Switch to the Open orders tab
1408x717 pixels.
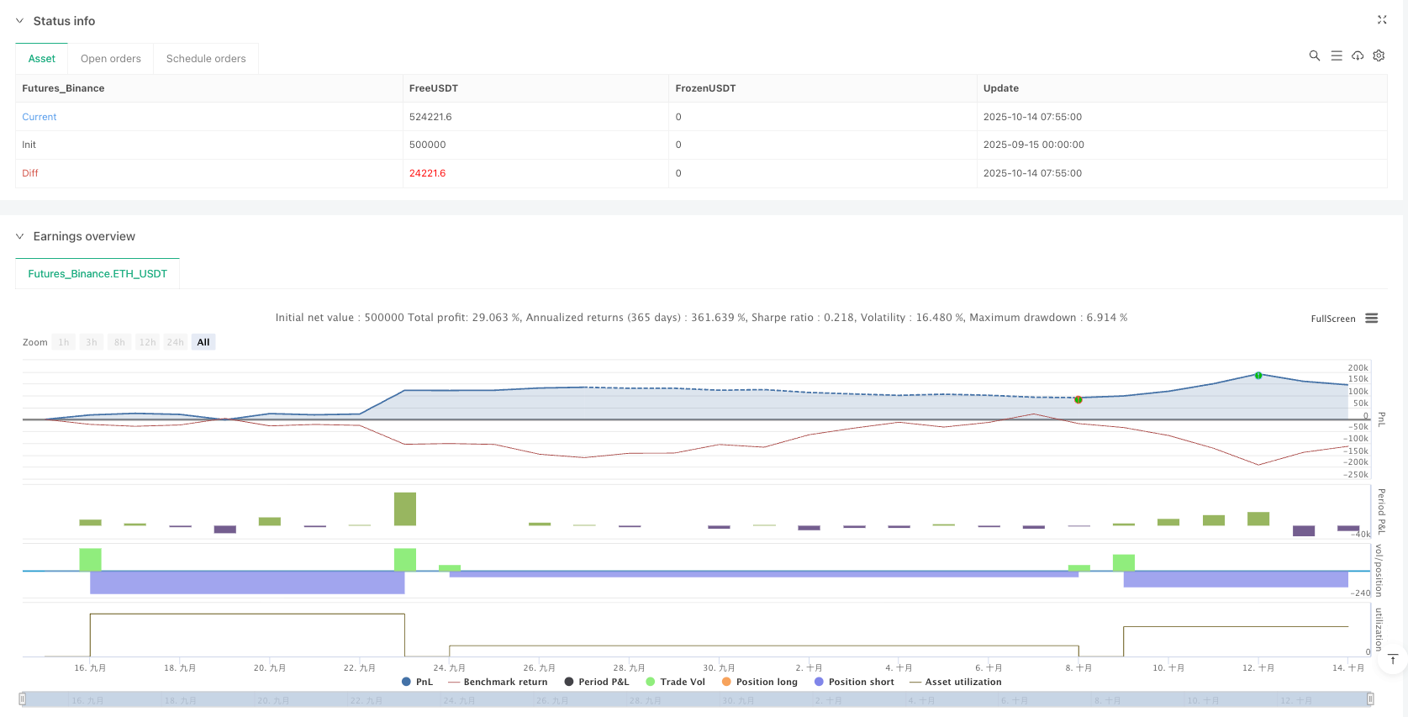click(x=111, y=59)
